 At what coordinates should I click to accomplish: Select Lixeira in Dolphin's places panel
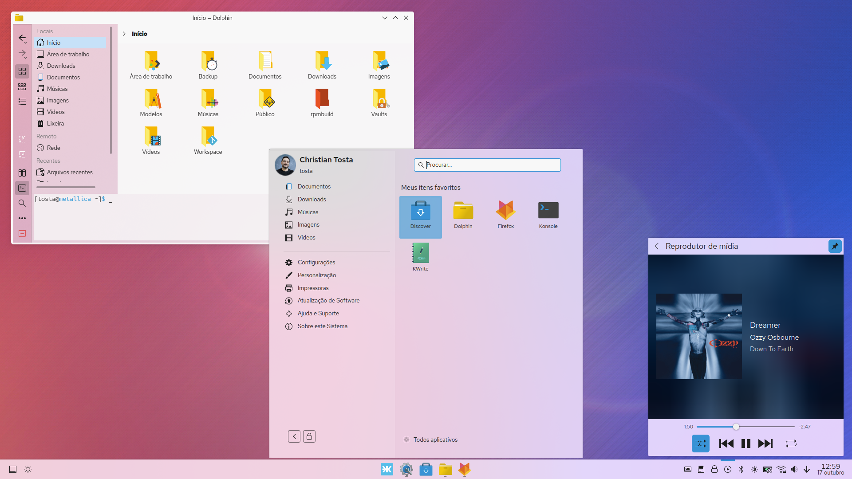[71, 123]
